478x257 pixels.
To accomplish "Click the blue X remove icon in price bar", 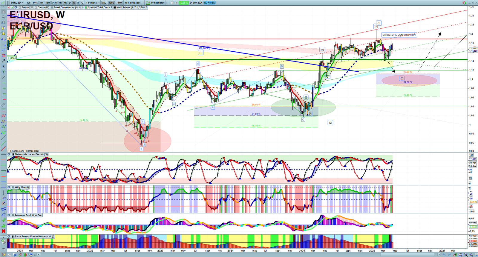I will coord(15,7).
